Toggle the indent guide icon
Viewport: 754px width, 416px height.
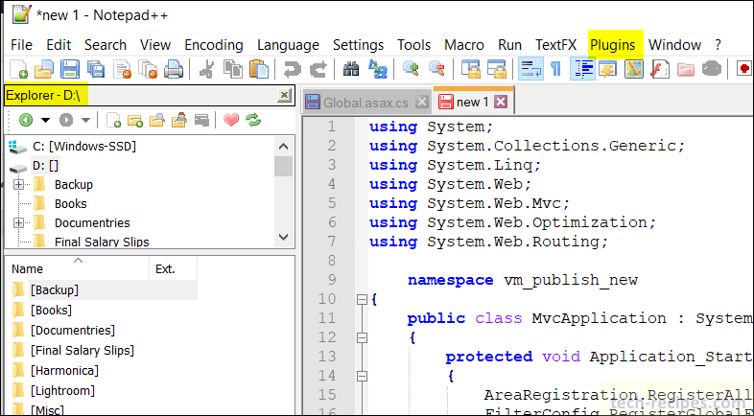pyautogui.click(x=582, y=69)
